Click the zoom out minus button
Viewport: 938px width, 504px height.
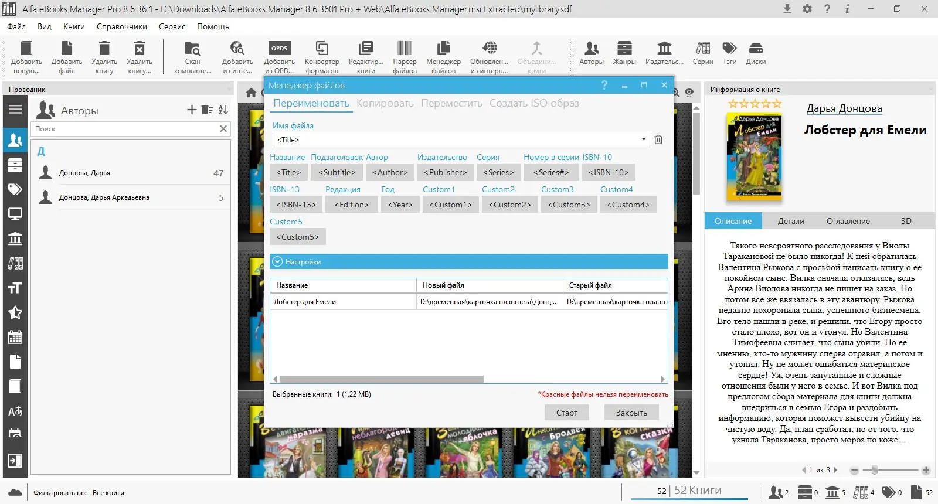[x=854, y=470]
